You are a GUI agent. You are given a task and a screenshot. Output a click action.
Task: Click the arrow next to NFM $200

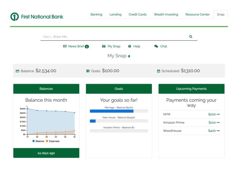click(218, 114)
